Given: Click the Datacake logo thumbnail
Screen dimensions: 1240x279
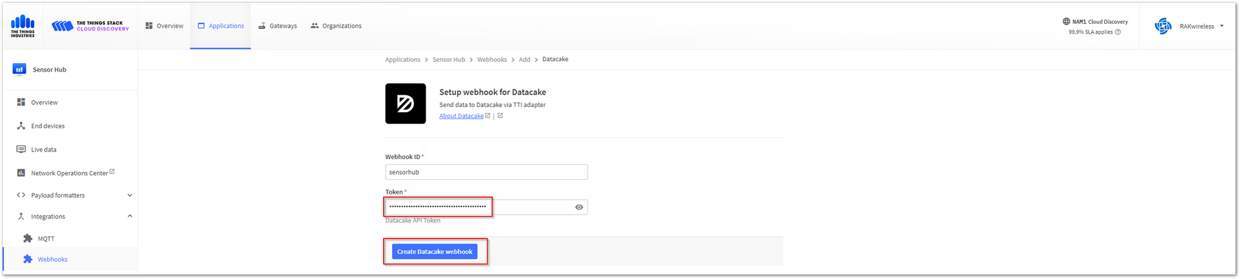Looking at the screenshot, I should (x=406, y=103).
